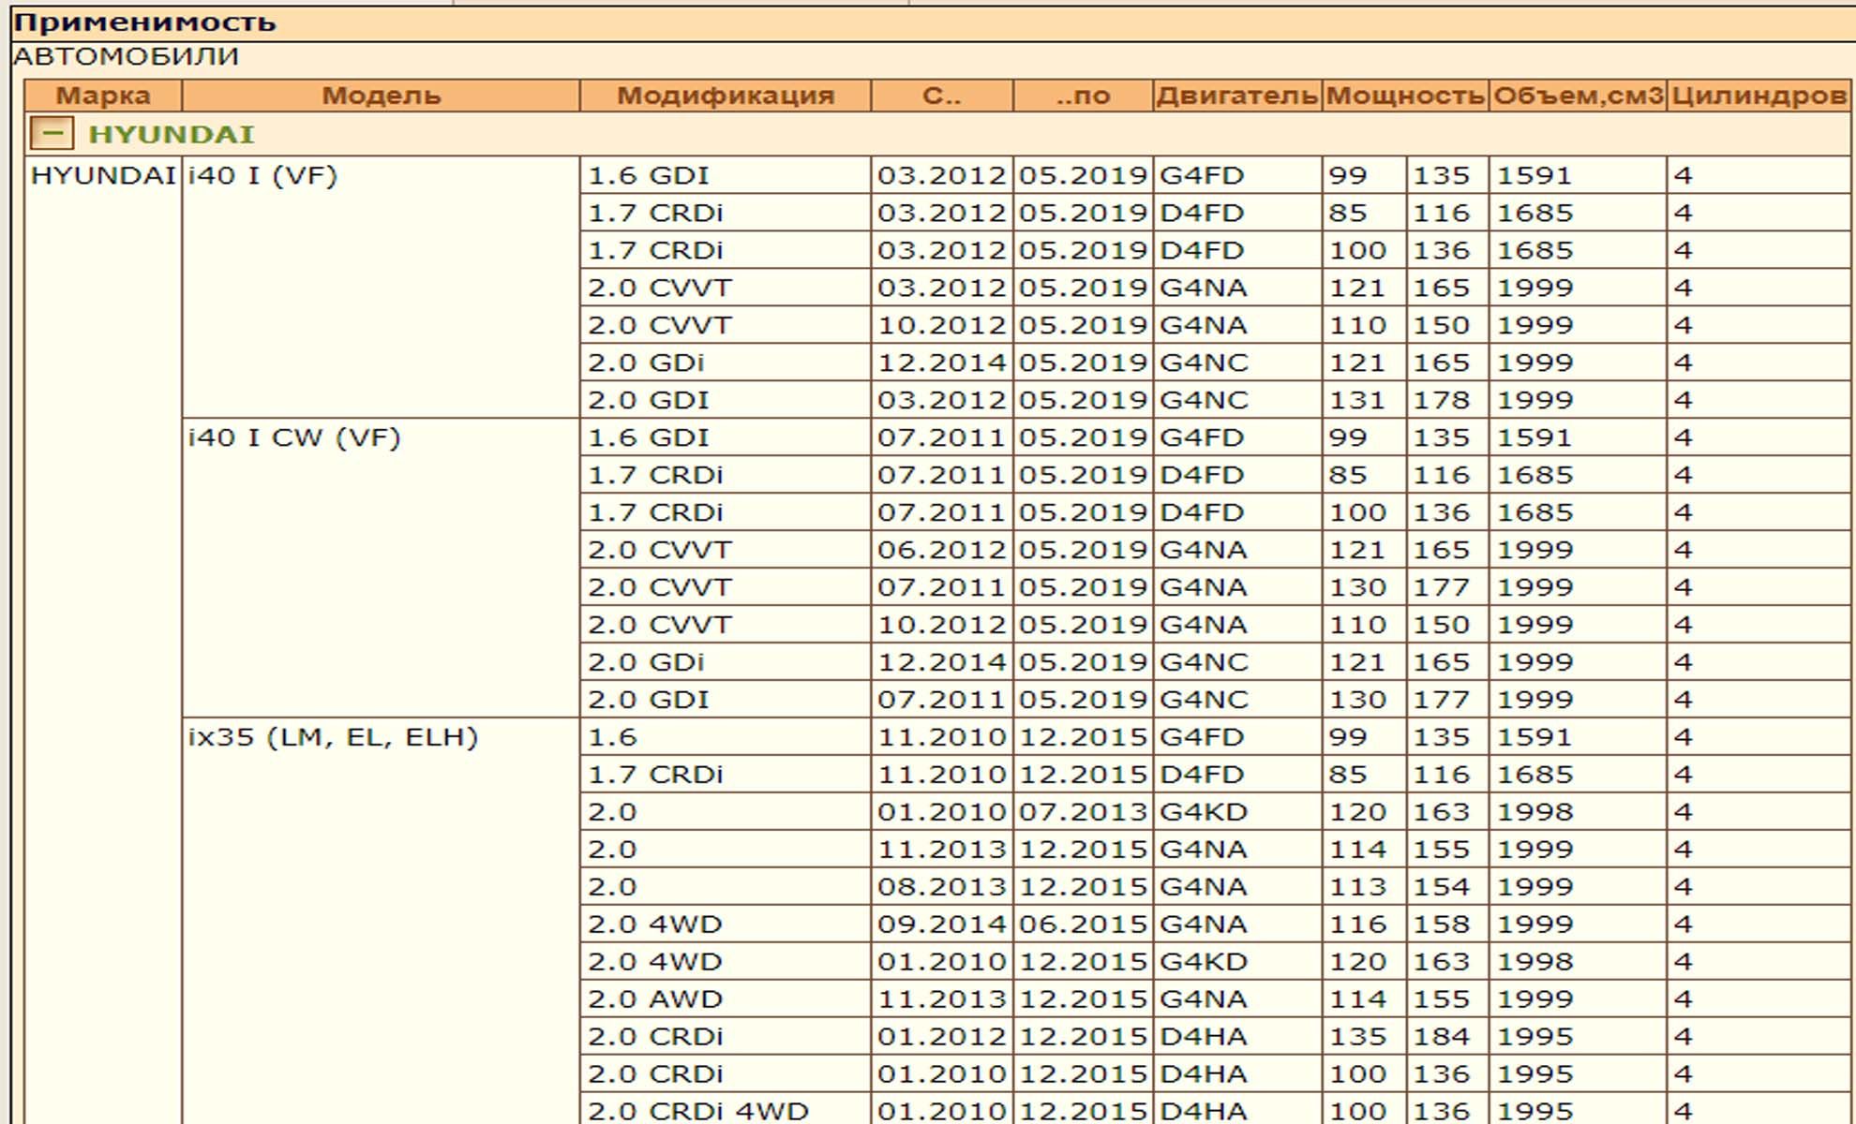
Task: Click the HYUNDAI brand cell in first row
Action: pyautogui.click(x=103, y=175)
